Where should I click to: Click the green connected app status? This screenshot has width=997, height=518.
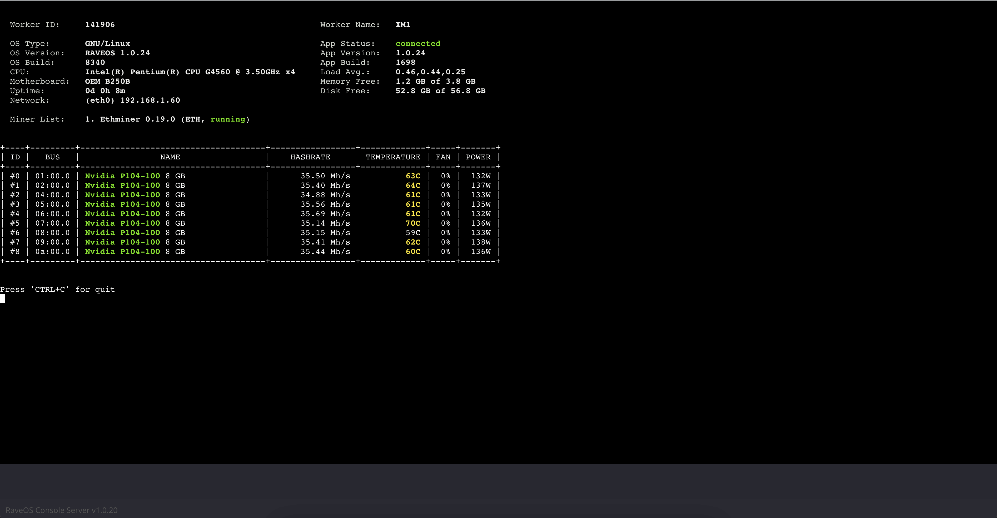click(418, 43)
